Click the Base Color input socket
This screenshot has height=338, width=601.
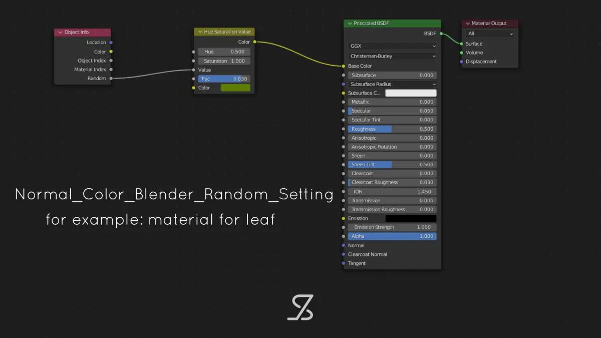tap(343, 66)
